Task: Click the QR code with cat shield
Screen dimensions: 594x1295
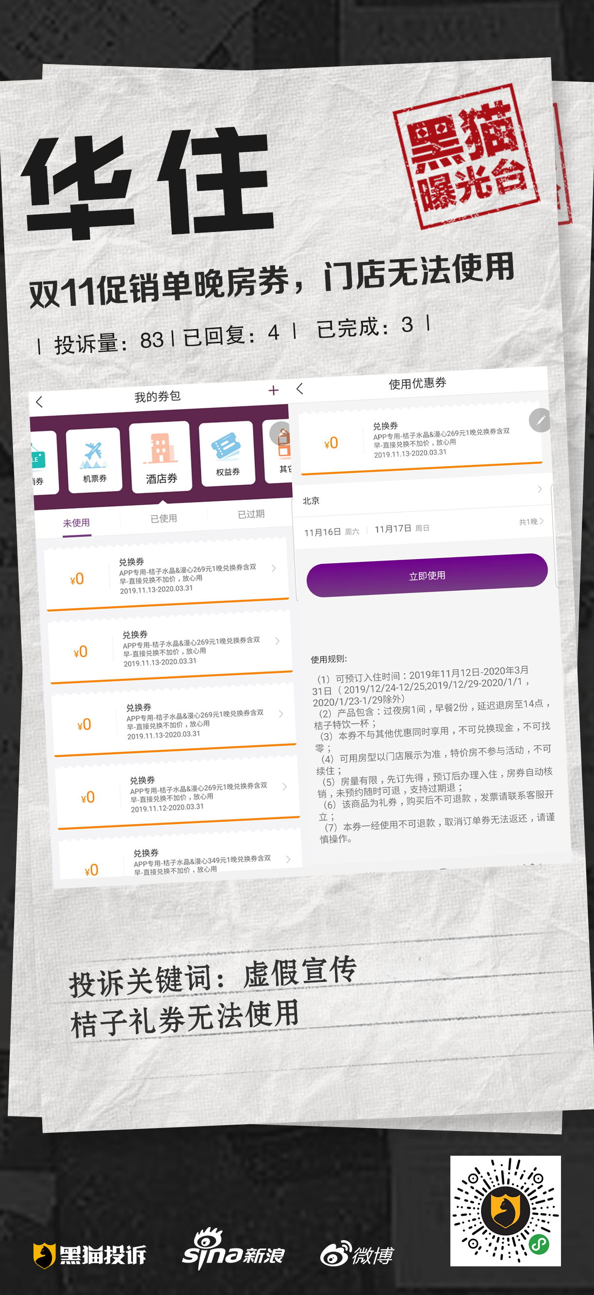Action: (x=505, y=1210)
